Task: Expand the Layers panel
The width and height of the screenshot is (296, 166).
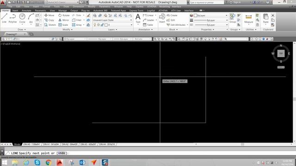Action: (113, 30)
